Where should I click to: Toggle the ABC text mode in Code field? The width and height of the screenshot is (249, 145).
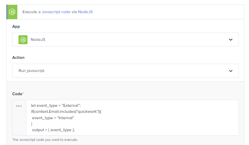tap(19, 106)
